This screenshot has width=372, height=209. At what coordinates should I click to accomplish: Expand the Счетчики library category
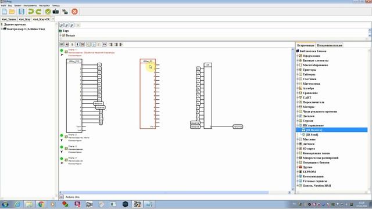point(298,79)
